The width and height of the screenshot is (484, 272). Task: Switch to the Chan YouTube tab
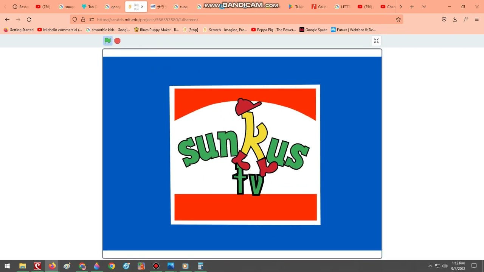pos(388,7)
